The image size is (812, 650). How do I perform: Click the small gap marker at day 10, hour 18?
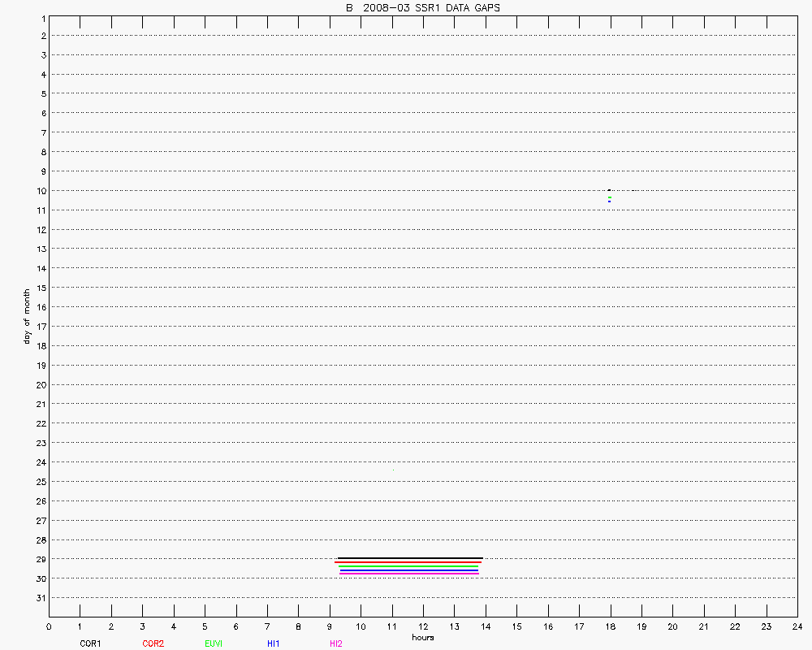tap(609, 196)
